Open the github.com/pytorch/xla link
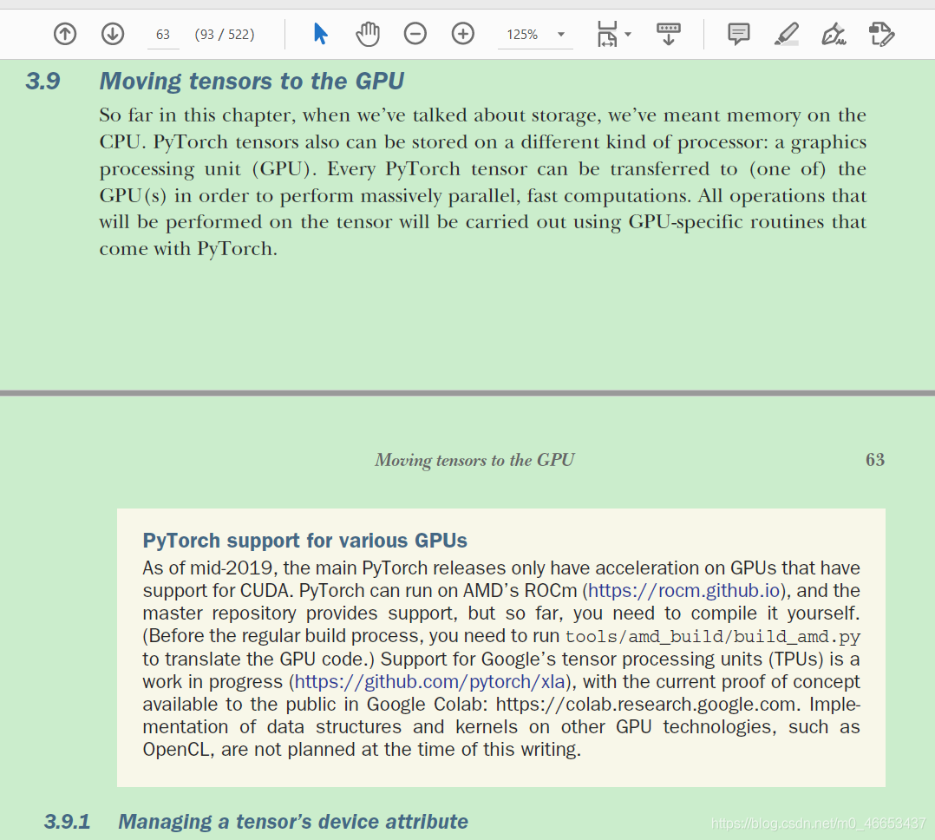935x840 pixels. pyautogui.click(x=429, y=682)
